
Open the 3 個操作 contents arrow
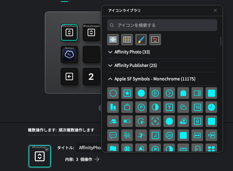tap(97, 159)
